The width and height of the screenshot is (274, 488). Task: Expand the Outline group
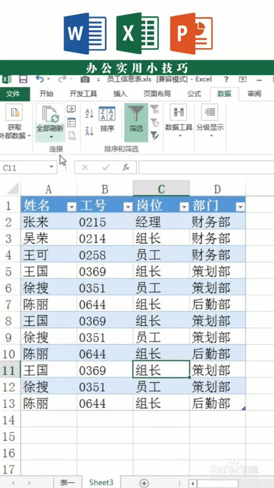(210, 121)
